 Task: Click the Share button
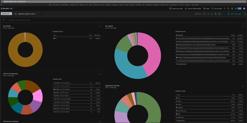198,14
